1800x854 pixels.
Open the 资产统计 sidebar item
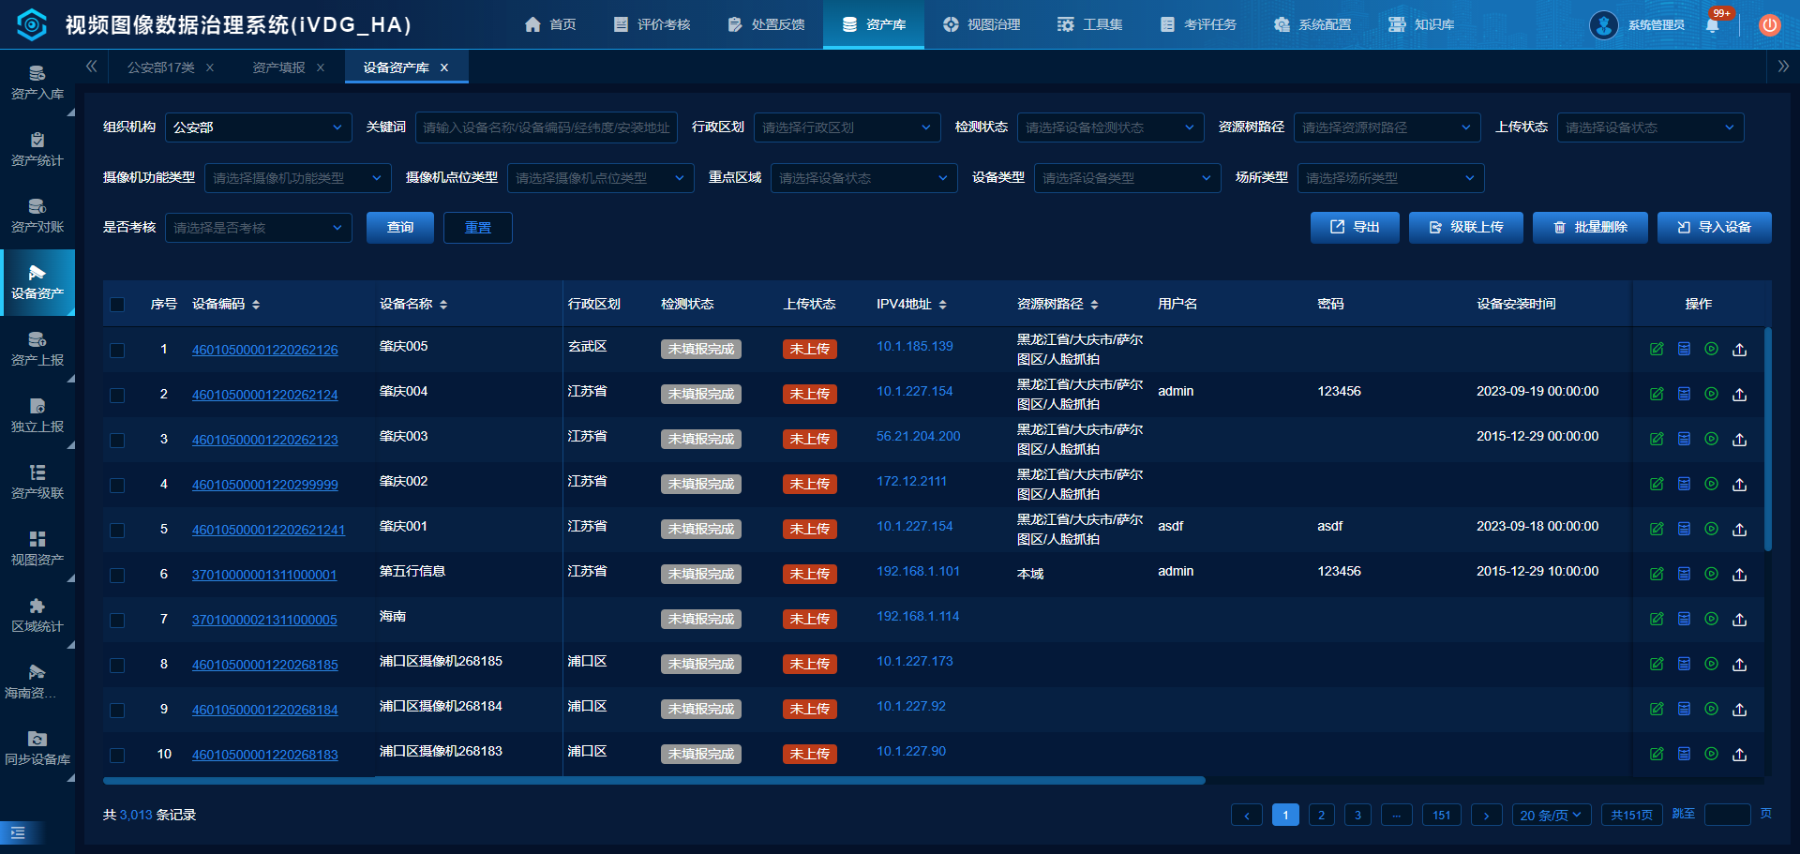37,150
